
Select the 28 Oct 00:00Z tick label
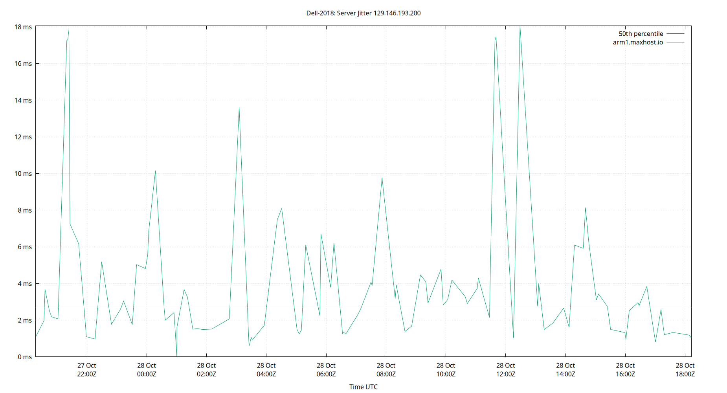[147, 369]
